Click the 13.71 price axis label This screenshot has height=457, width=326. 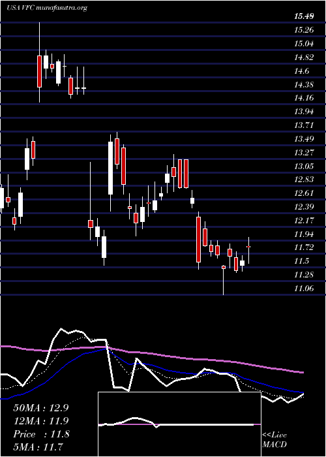pos(304,125)
